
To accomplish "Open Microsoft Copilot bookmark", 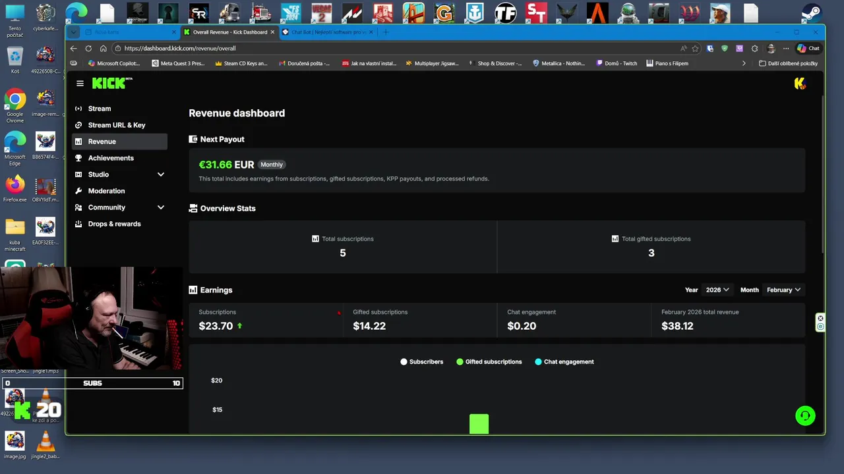I will (114, 63).
